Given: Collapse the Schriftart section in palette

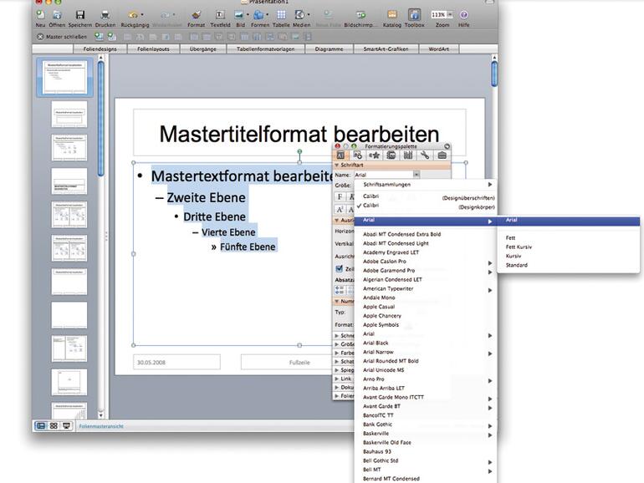Looking at the screenshot, I should click(x=337, y=165).
